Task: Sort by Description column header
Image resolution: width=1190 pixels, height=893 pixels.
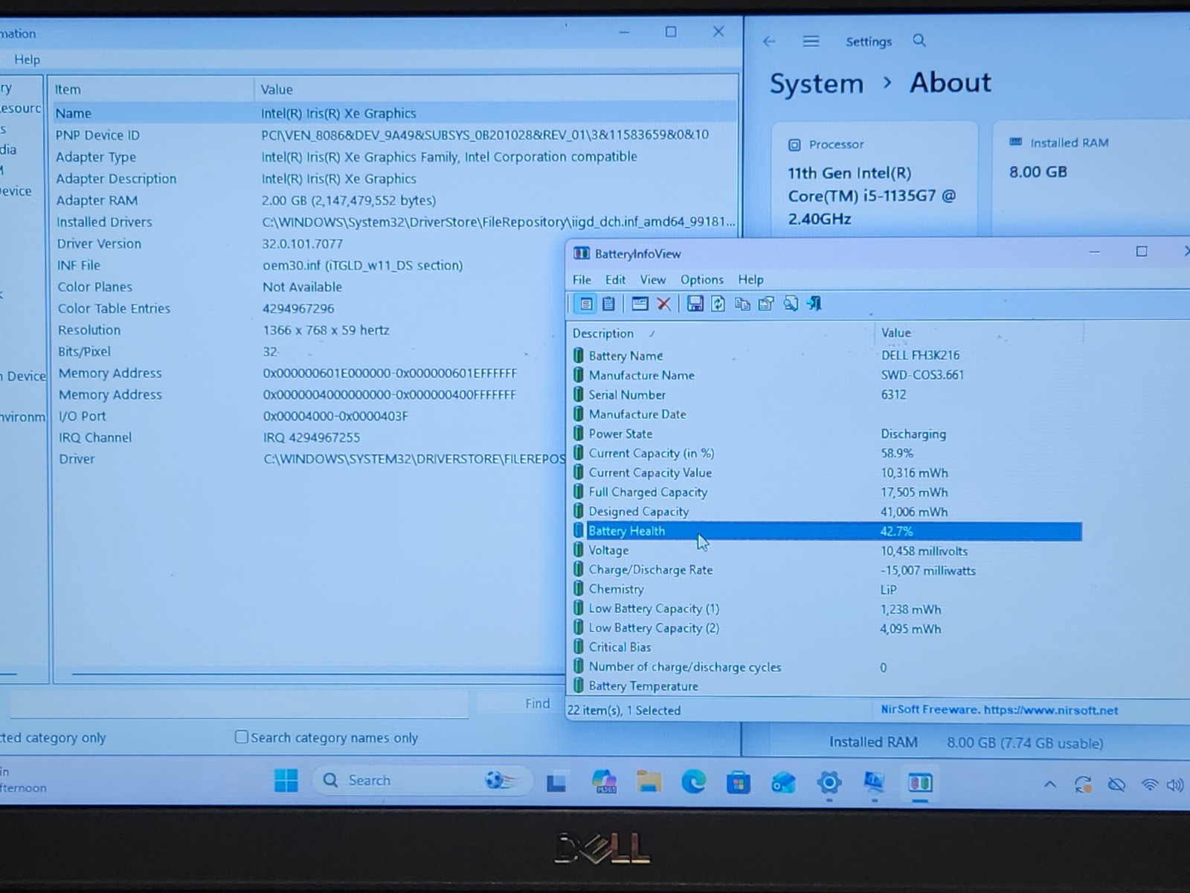Action: [x=719, y=333]
